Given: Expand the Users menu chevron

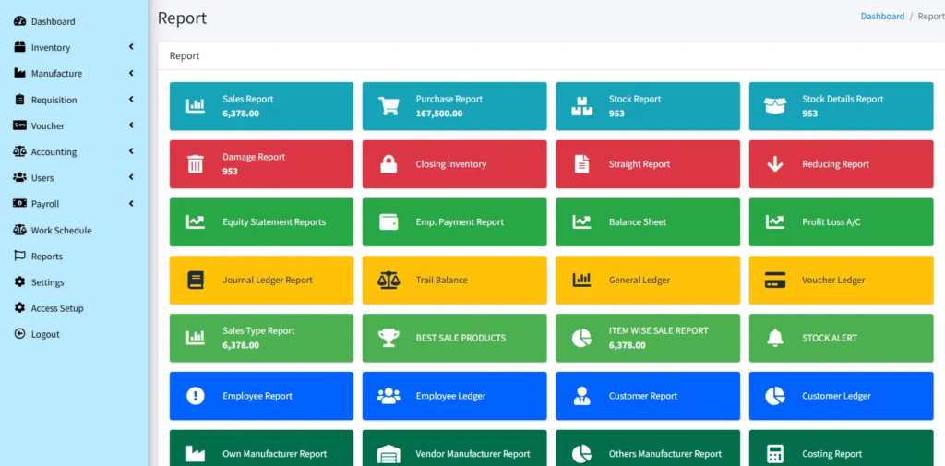Looking at the screenshot, I should 131,177.
